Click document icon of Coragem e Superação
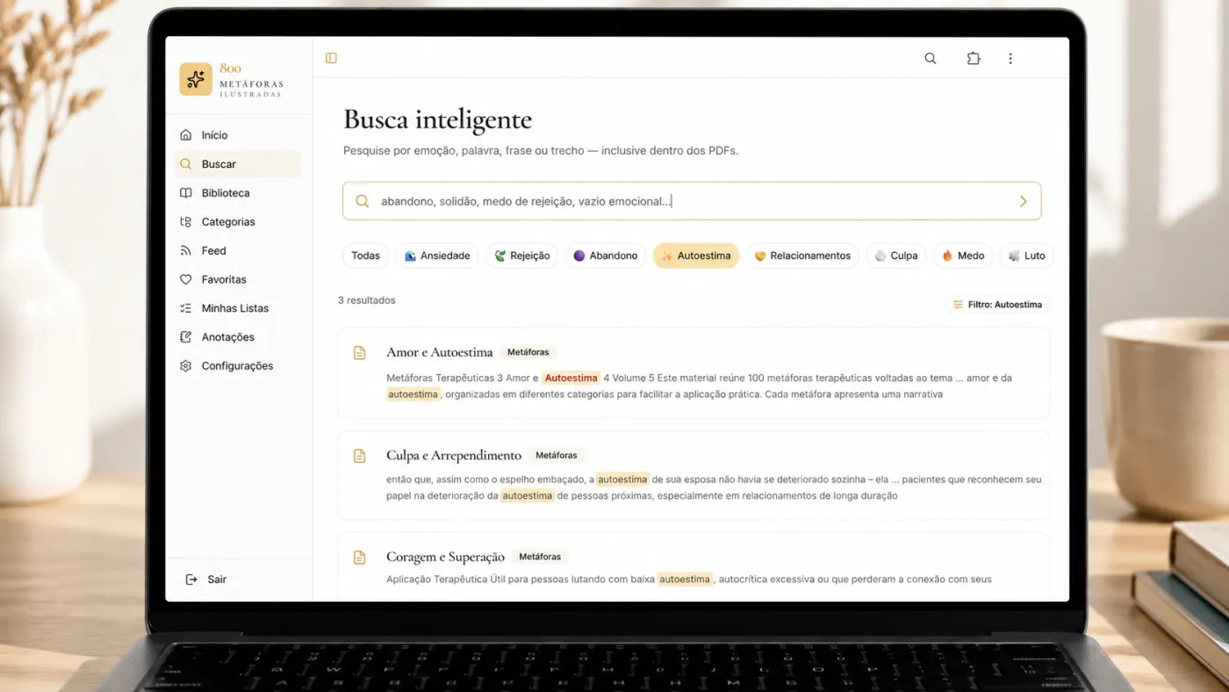The image size is (1229, 692). coord(359,558)
